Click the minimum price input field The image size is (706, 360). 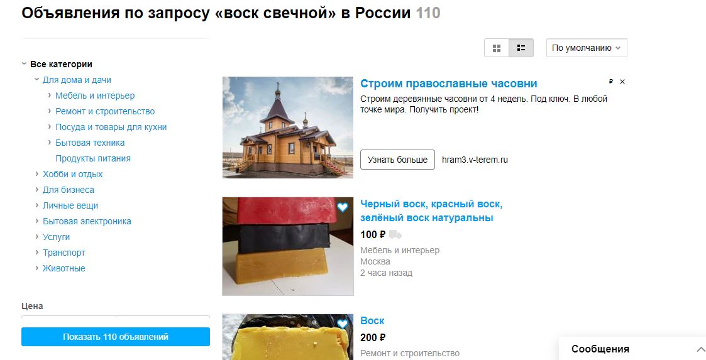(x=69, y=320)
